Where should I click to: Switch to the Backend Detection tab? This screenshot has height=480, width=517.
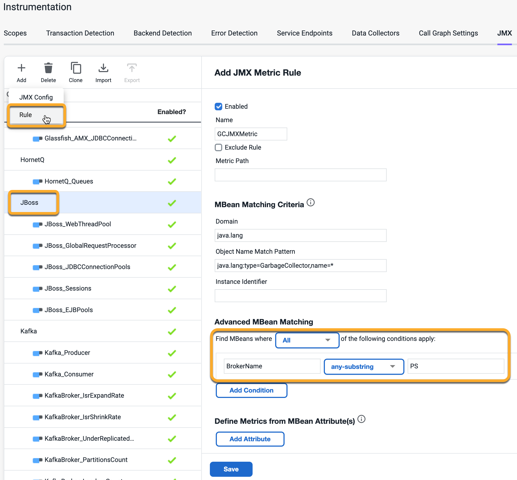[163, 33]
